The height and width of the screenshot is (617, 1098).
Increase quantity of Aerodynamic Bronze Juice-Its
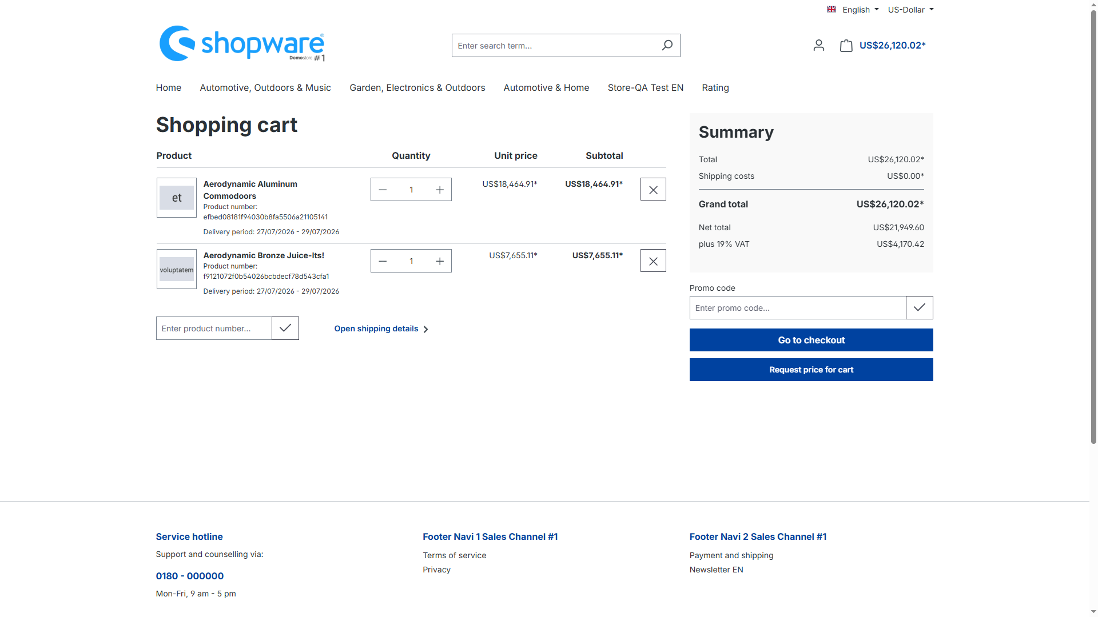click(440, 261)
